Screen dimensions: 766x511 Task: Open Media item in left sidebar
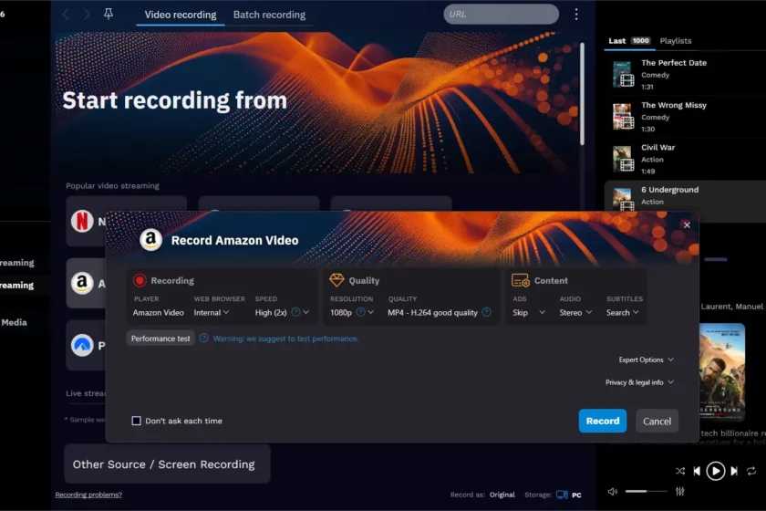(15, 322)
